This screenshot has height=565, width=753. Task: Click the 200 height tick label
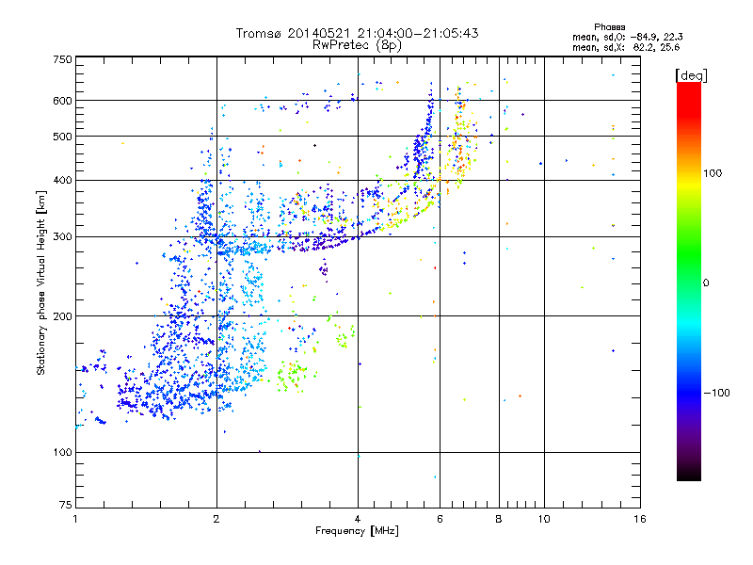pos(62,316)
